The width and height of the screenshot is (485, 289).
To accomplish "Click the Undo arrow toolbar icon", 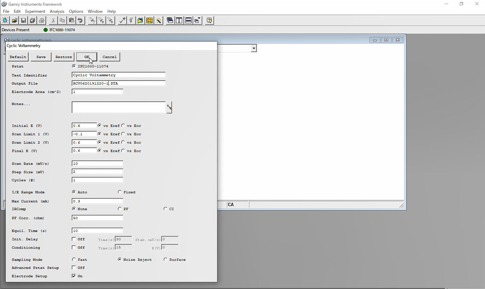I will 80,20.
